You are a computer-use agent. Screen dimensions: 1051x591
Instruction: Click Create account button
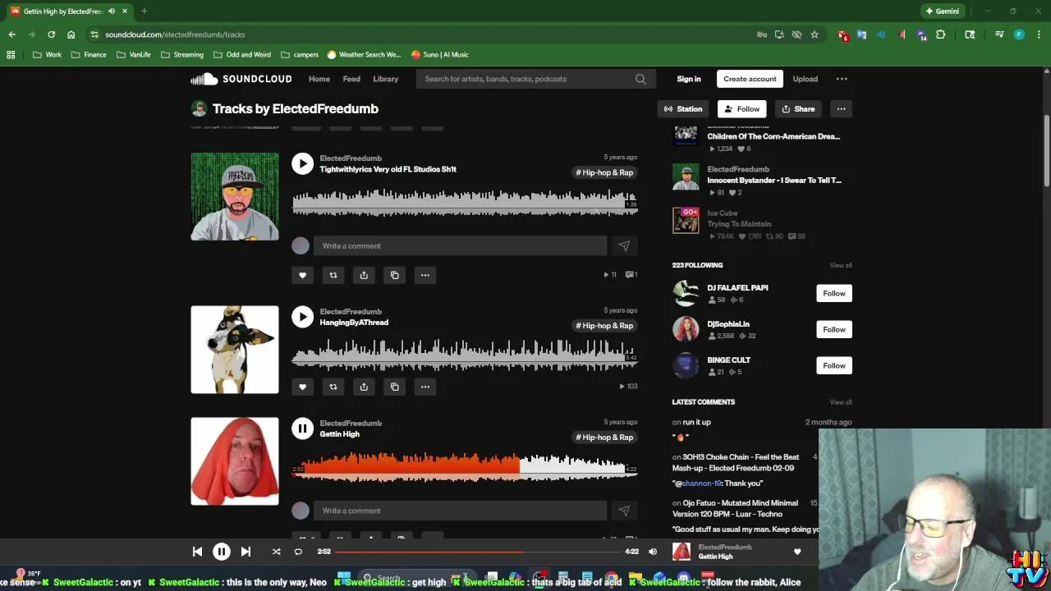(750, 79)
